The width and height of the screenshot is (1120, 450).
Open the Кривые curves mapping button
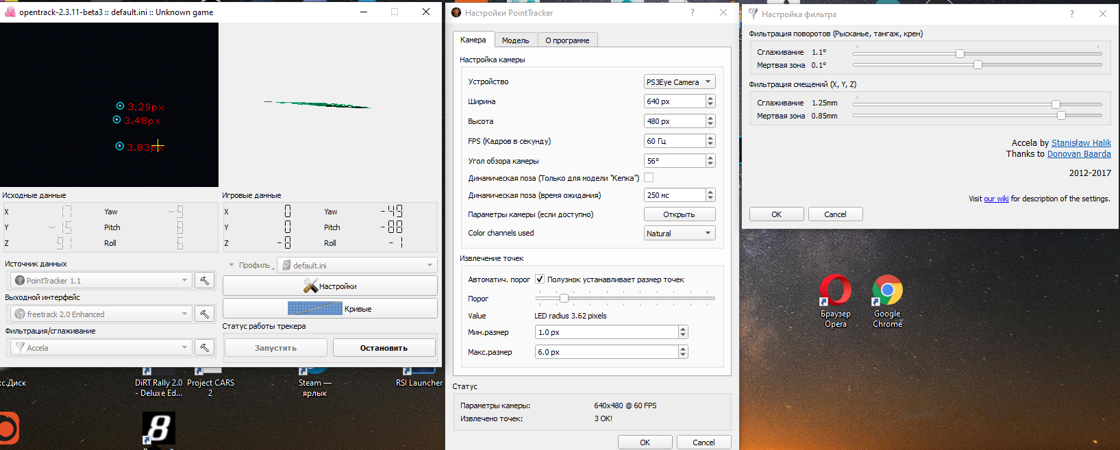[x=330, y=309]
